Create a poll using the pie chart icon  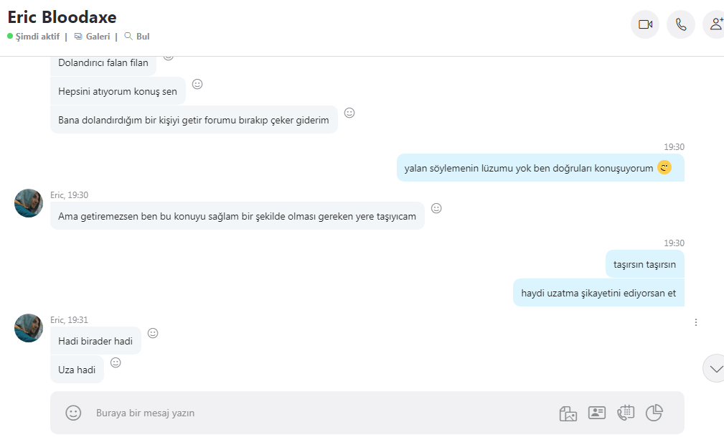654,413
